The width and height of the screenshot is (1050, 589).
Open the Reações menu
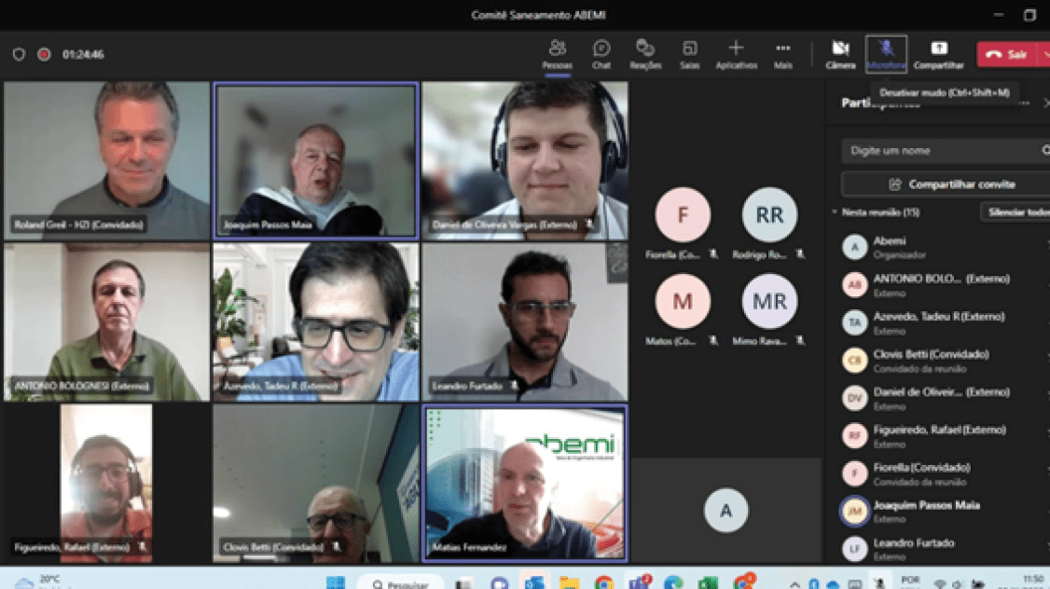pyautogui.click(x=645, y=53)
